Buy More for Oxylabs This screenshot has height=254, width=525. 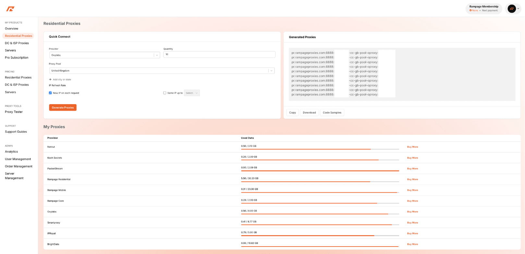(412, 212)
